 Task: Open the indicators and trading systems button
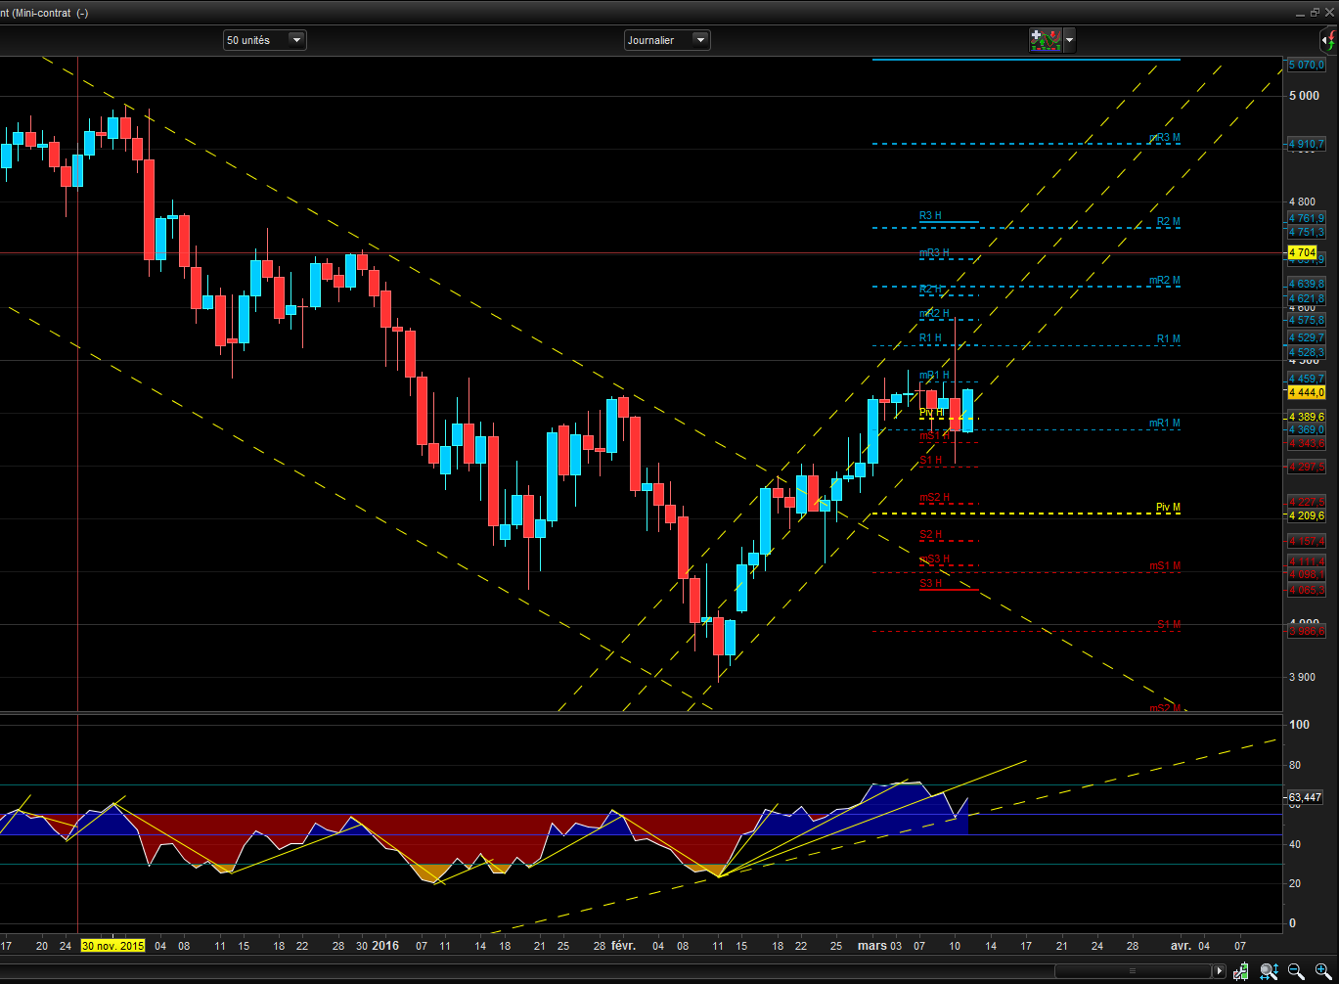tap(1046, 40)
